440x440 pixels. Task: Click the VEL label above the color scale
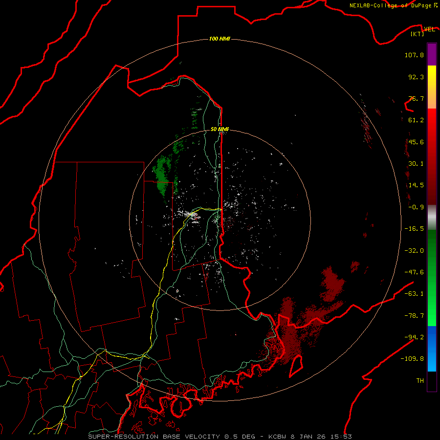(x=429, y=29)
